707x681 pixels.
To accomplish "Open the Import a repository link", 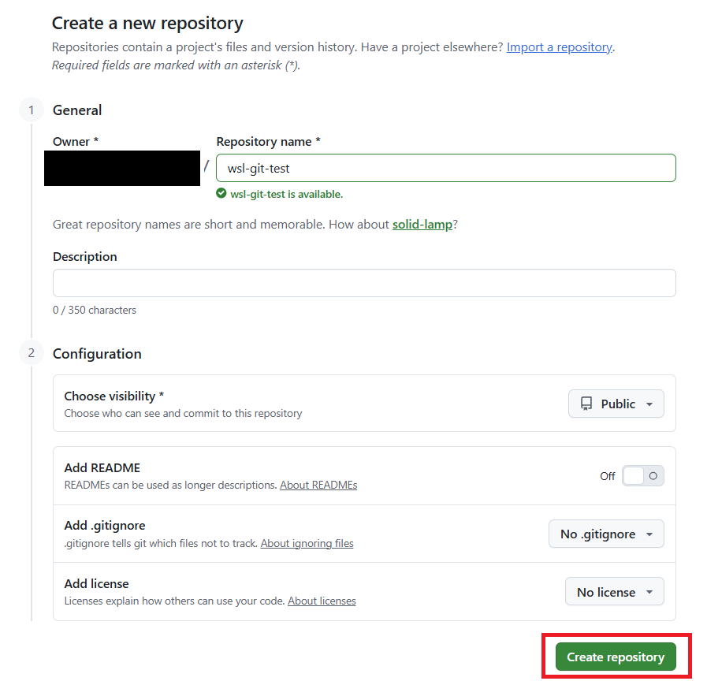I will tap(560, 47).
